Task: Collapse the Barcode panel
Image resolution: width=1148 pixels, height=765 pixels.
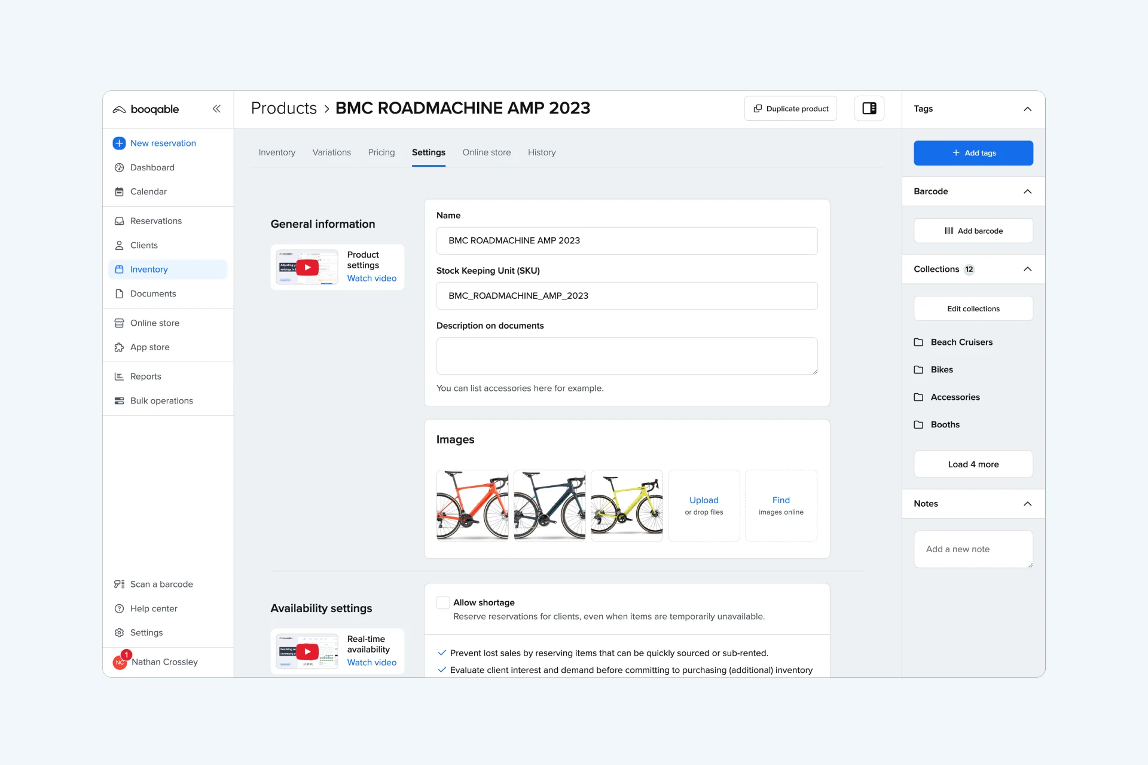Action: [1027, 192]
